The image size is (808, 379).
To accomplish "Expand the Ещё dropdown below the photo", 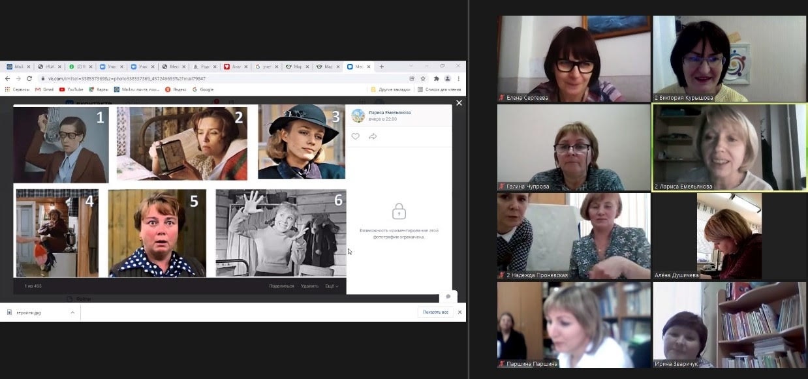I will [332, 286].
